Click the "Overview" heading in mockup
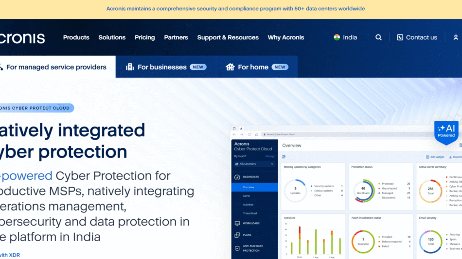 (x=292, y=146)
